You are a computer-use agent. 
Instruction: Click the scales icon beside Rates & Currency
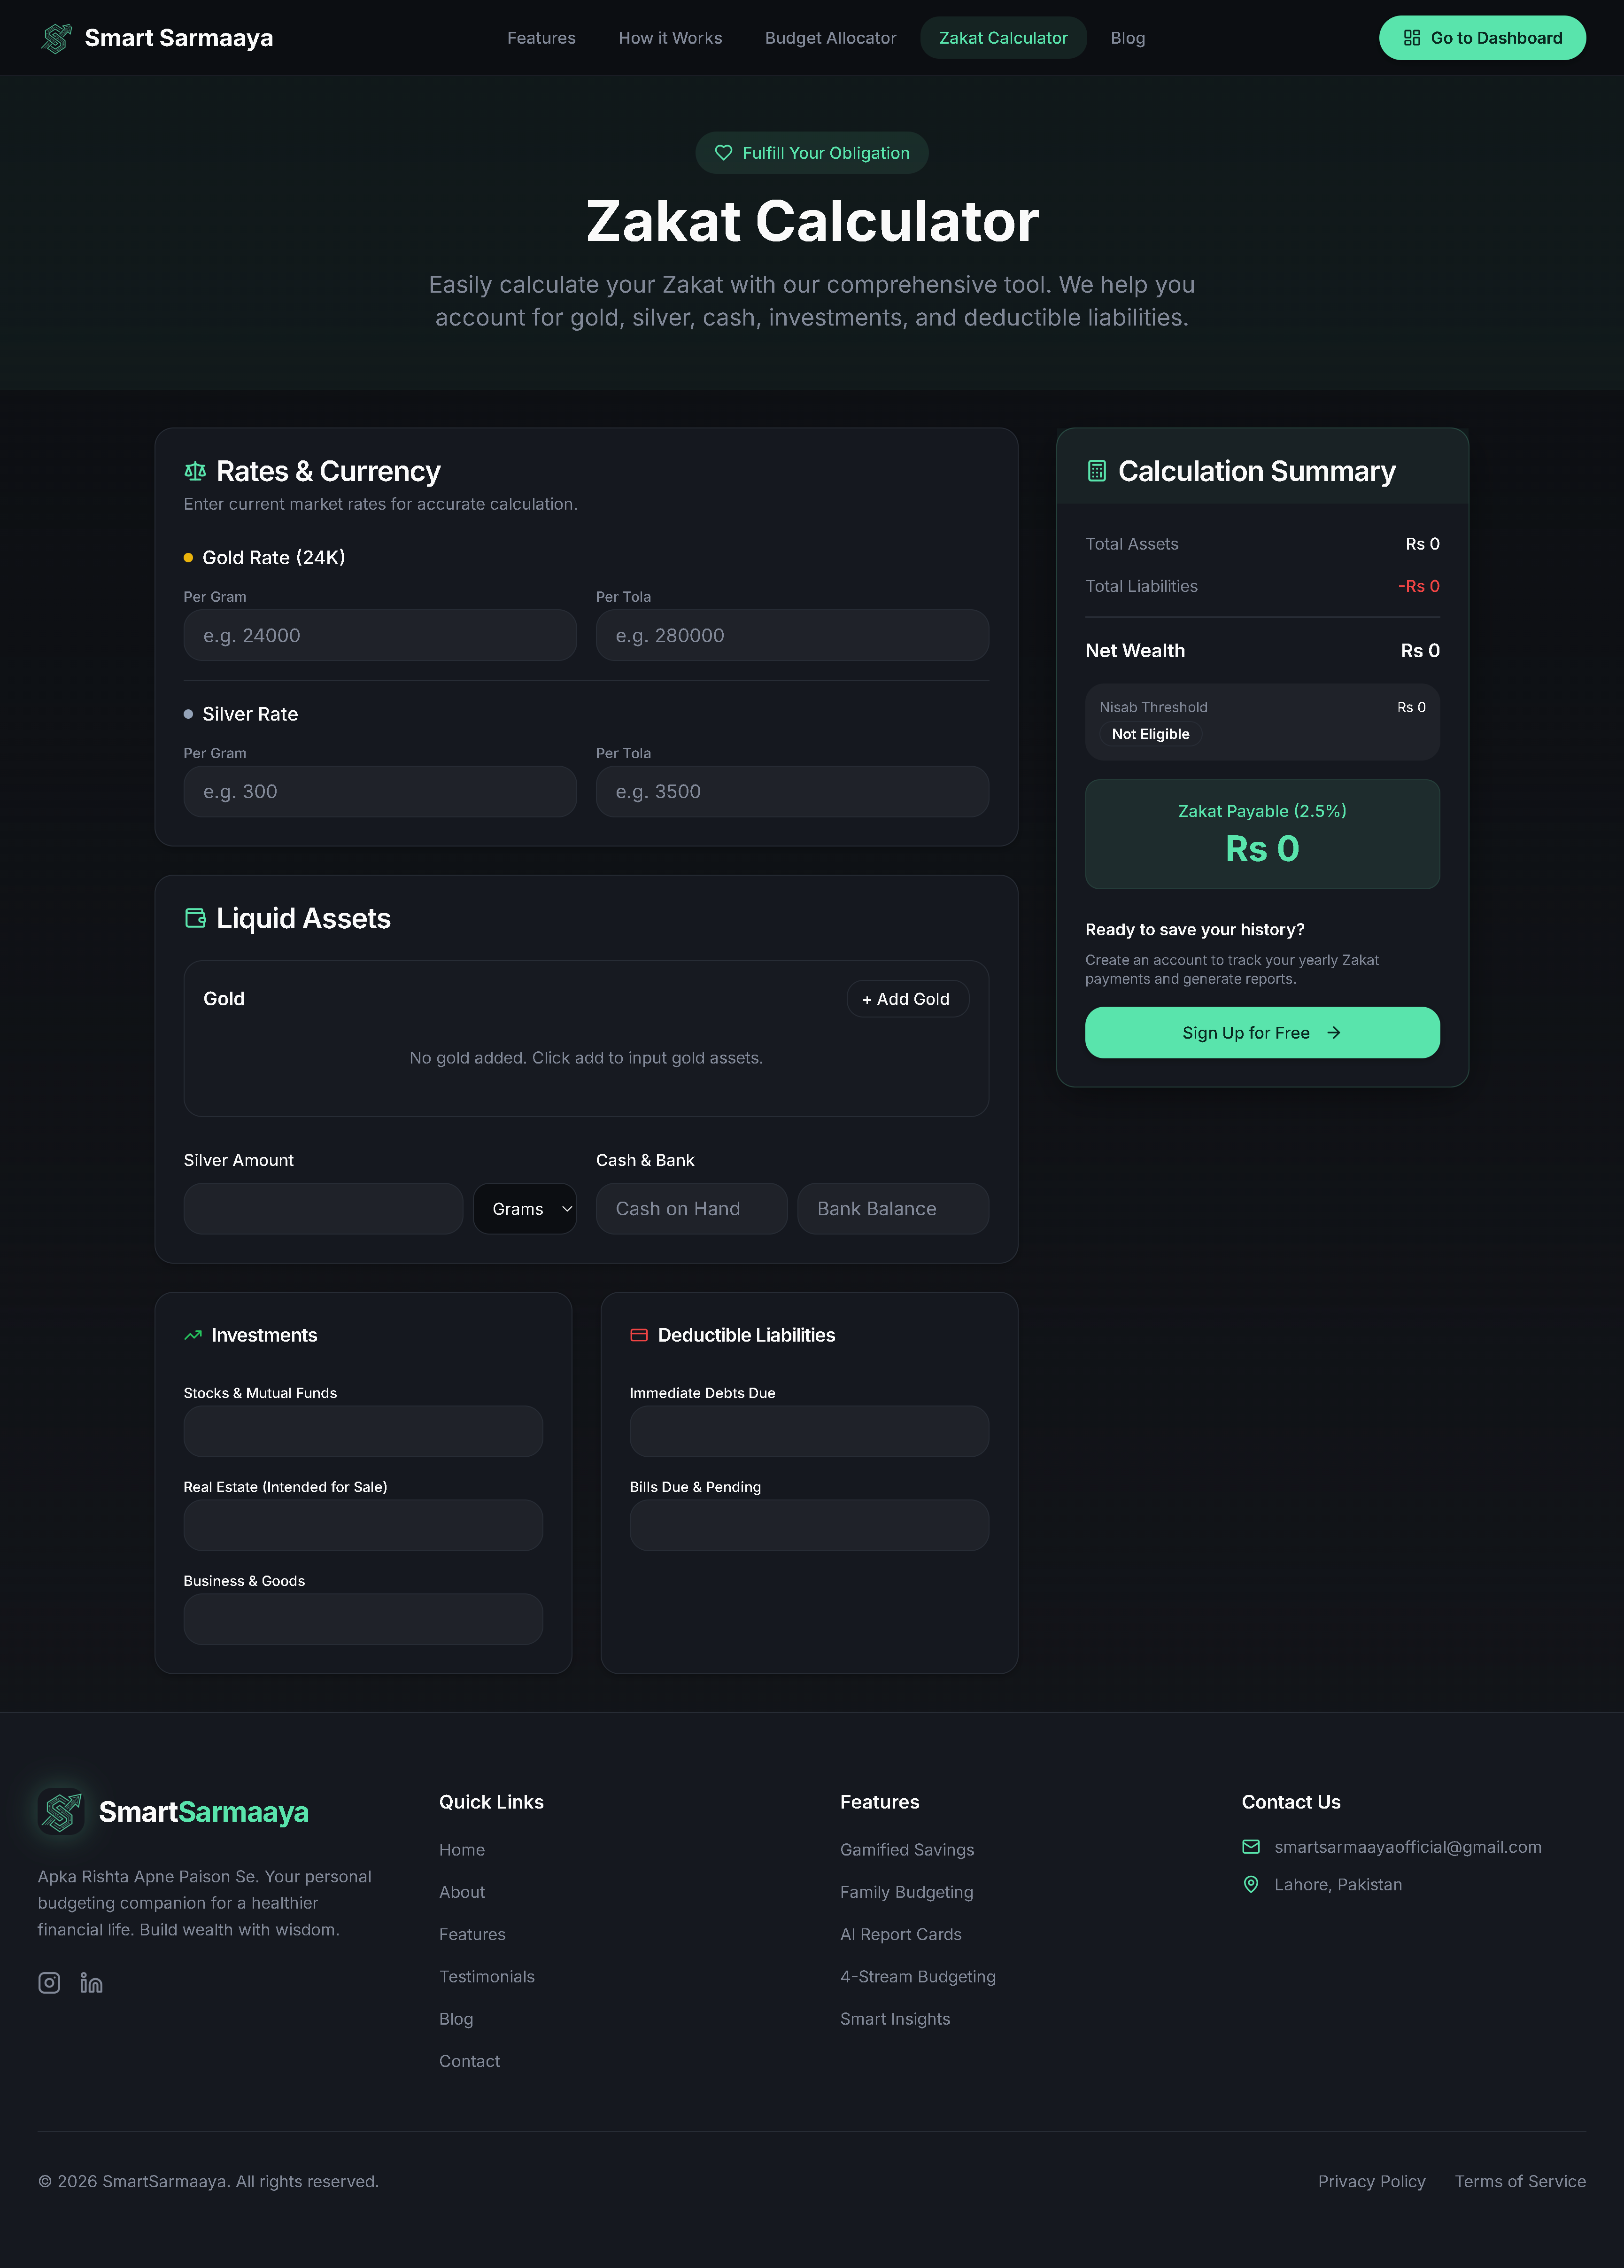tap(195, 471)
